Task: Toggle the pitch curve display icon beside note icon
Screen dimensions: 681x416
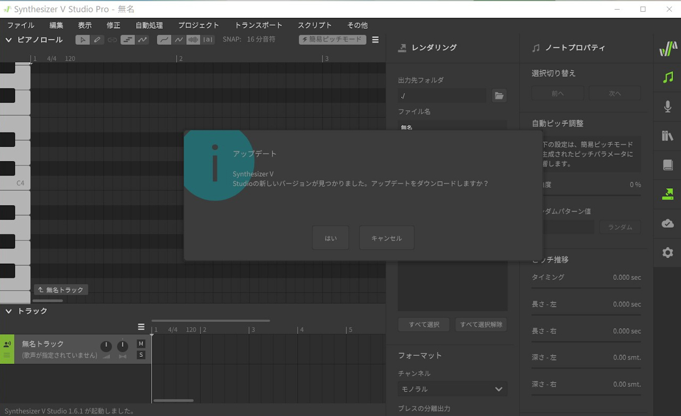Action: pyautogui.click(x=142, y=39)
